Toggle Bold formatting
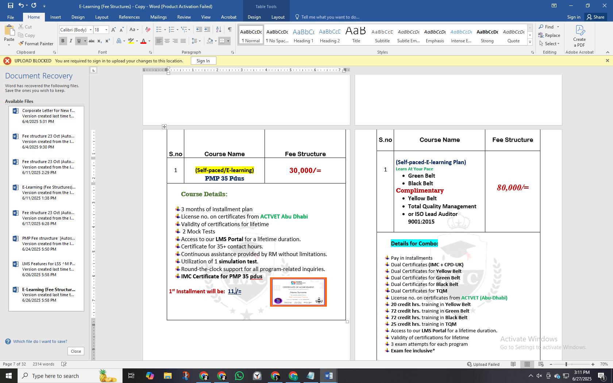613x383 pixels. pos(63,41)
